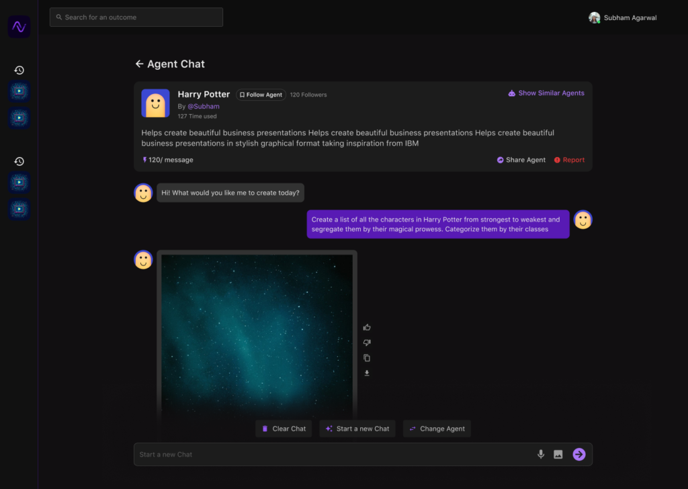Start a new Chat button
This screenshot has width=688, height=489.
click(x=357, y=429)
